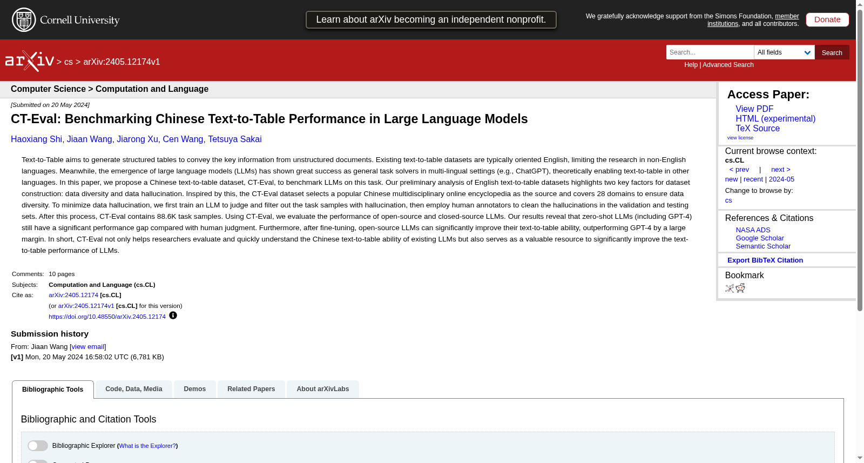Open the 'What is the Explorer?' link
Image resolution: width=864 pixels, height=463 pixels.
pyautogui.click(x=147, y=446)
